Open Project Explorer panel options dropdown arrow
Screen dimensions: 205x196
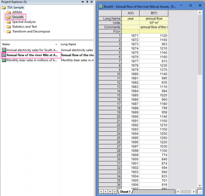tap(83, 2)
